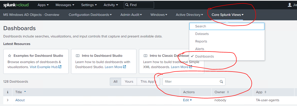Click the Visit Example Hub external link
Image resolution: width=297 pixels, height=106 pixels.
coord(45,67)
